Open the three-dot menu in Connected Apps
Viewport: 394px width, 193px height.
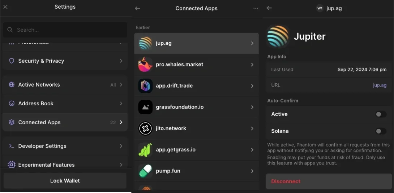coord(256,8)
